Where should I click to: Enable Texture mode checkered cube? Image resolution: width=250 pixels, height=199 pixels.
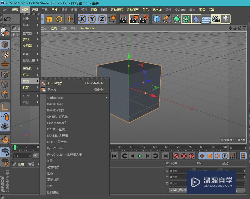[x=5, y=54]
